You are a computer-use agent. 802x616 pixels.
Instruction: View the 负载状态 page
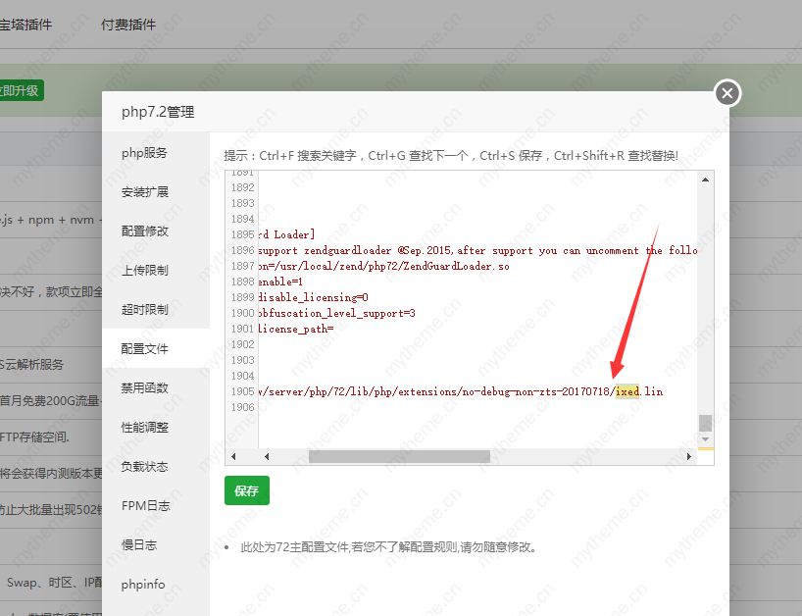144,467
